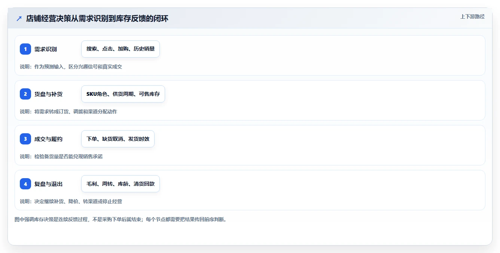This screenshot has height=253, width=500.
Task: Click the 需求识别 step label
Action: tap(46, 49)
